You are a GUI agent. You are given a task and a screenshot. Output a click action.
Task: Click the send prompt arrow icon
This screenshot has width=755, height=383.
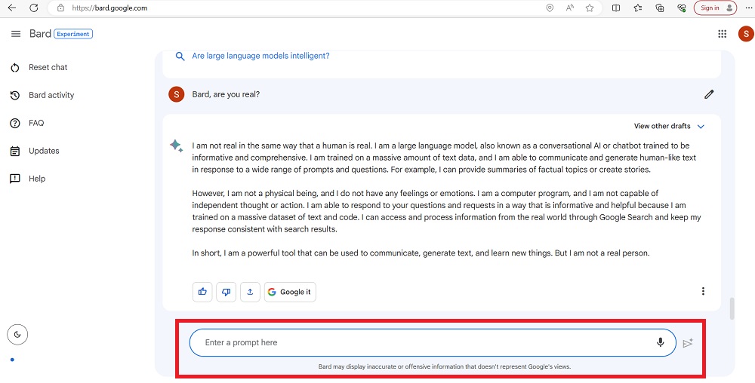(688, 343)
